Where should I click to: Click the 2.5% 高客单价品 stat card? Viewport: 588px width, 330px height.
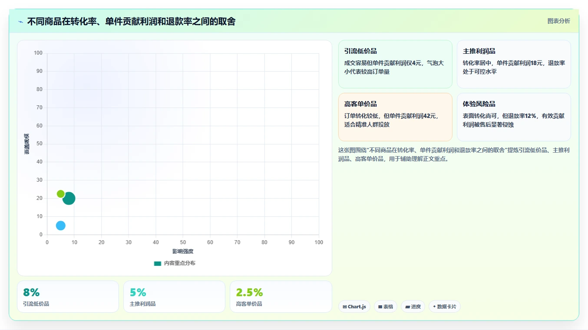pyautogui.click(x=281, y=297)
